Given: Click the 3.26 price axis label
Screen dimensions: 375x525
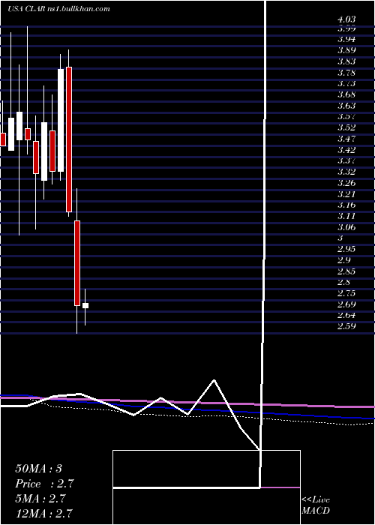Looking at the screenshot, I should click(346, 183).
